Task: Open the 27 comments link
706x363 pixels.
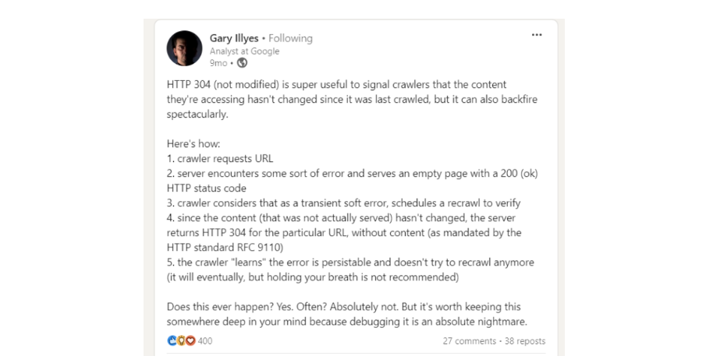Action: (469, 341)
